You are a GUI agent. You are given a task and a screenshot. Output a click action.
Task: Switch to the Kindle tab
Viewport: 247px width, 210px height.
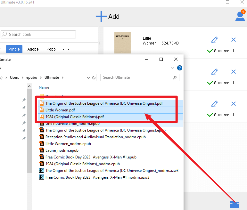pos(14,49)
